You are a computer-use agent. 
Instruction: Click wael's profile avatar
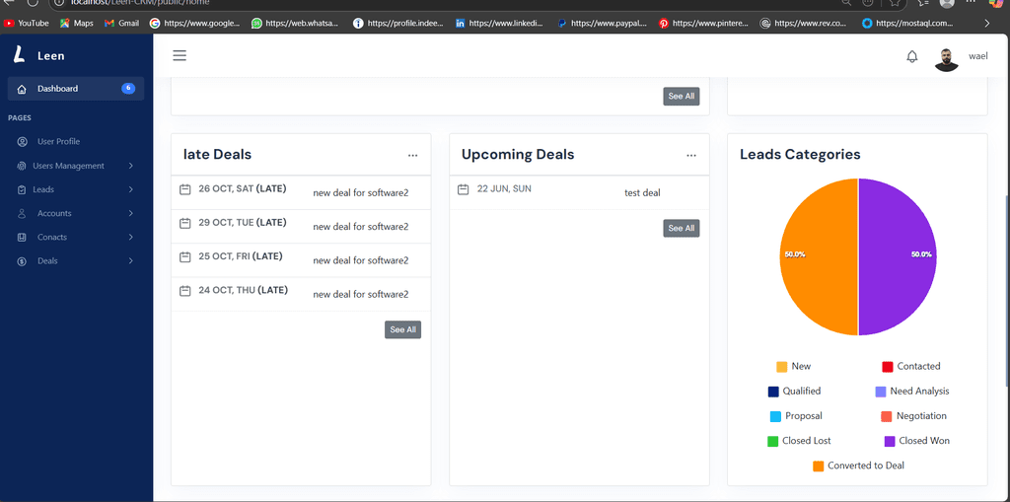946,59
